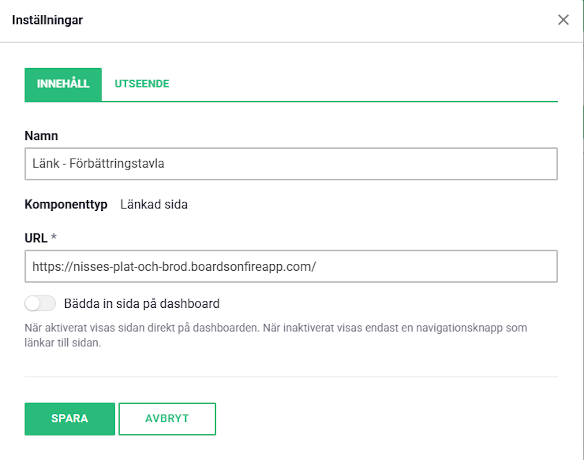This screenshot has width=584, height=460.
Task: Toggle the Bädda in sida på dashboard switch
Action: [x=40, y=304]
